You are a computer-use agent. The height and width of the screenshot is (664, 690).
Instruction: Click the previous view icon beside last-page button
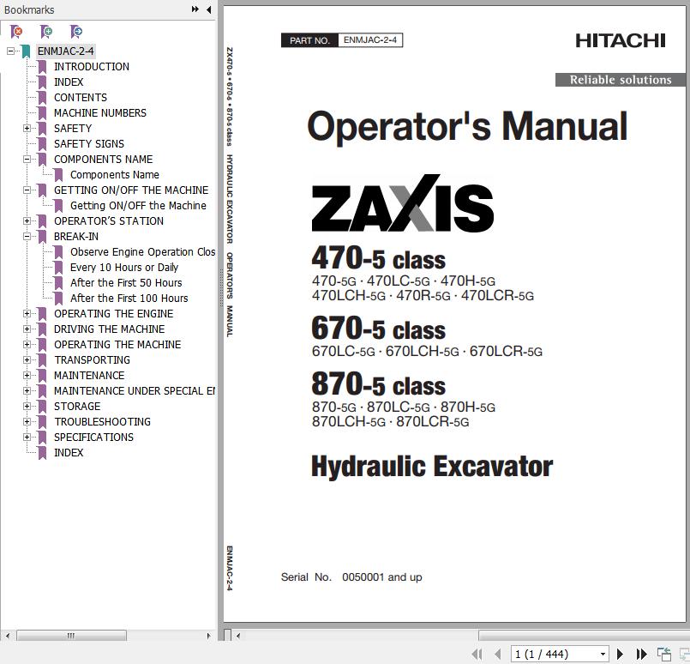click(664, 654)
